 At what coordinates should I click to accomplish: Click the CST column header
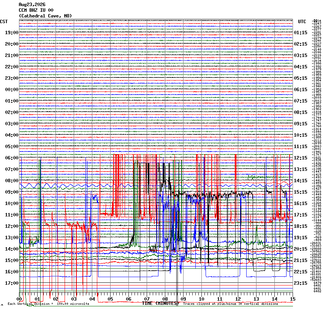(x=4, y=22)
